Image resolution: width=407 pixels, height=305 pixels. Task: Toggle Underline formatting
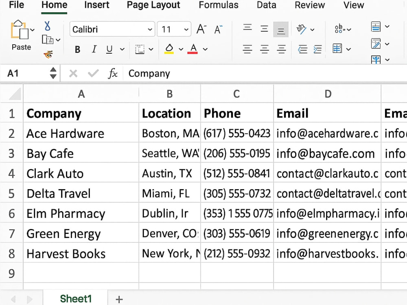pos(109,49)
